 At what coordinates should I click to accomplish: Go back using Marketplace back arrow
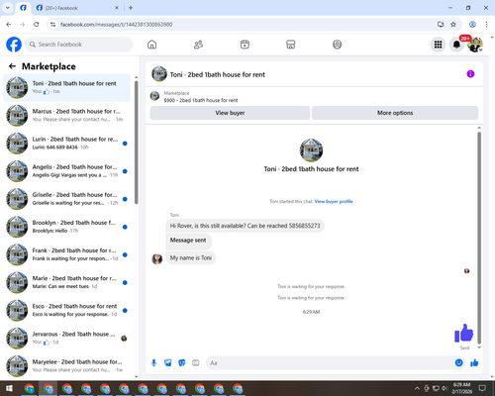[12, 66]
